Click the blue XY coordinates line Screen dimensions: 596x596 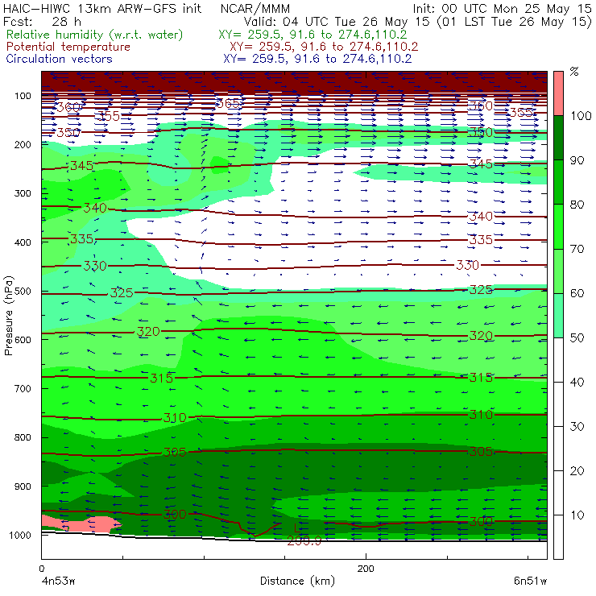pos(317,59)
